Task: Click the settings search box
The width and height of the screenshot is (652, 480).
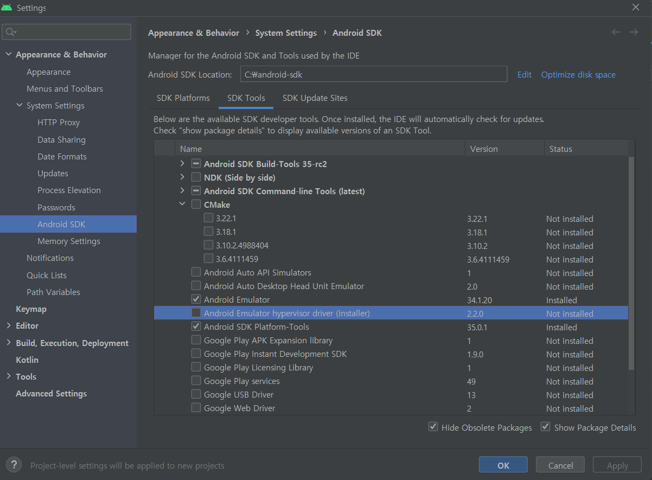Action: click(x=67, y=32)
